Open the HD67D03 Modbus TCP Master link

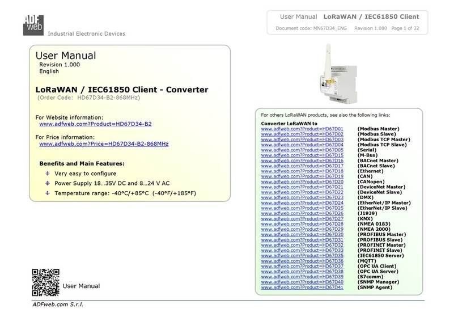pos(302,140)
